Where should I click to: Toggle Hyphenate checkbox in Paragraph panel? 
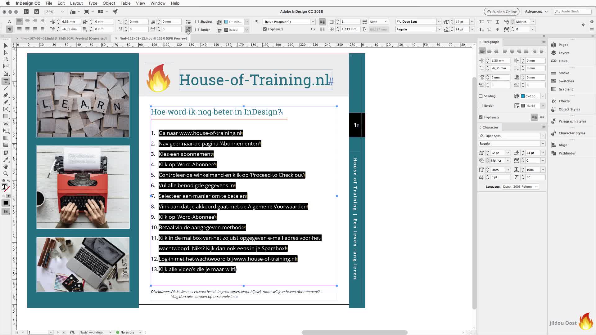pos(481,117)
